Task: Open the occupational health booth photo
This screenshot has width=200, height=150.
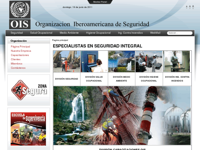Action: coord(94,62)
